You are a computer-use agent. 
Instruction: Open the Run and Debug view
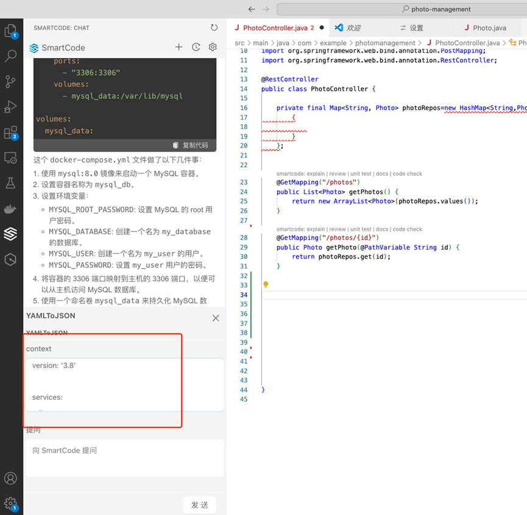pyautogui.click(x=10, y=107)
